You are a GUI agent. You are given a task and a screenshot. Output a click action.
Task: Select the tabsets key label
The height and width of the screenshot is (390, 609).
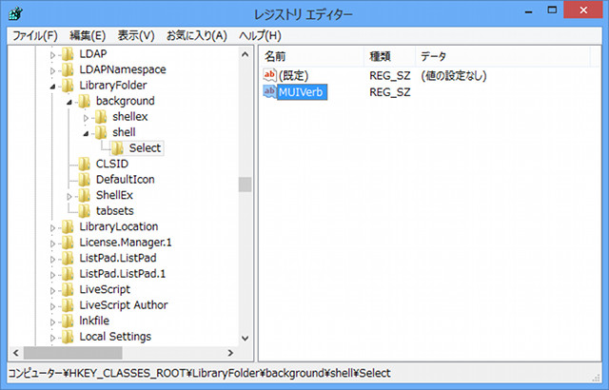[x=114, y=211]
